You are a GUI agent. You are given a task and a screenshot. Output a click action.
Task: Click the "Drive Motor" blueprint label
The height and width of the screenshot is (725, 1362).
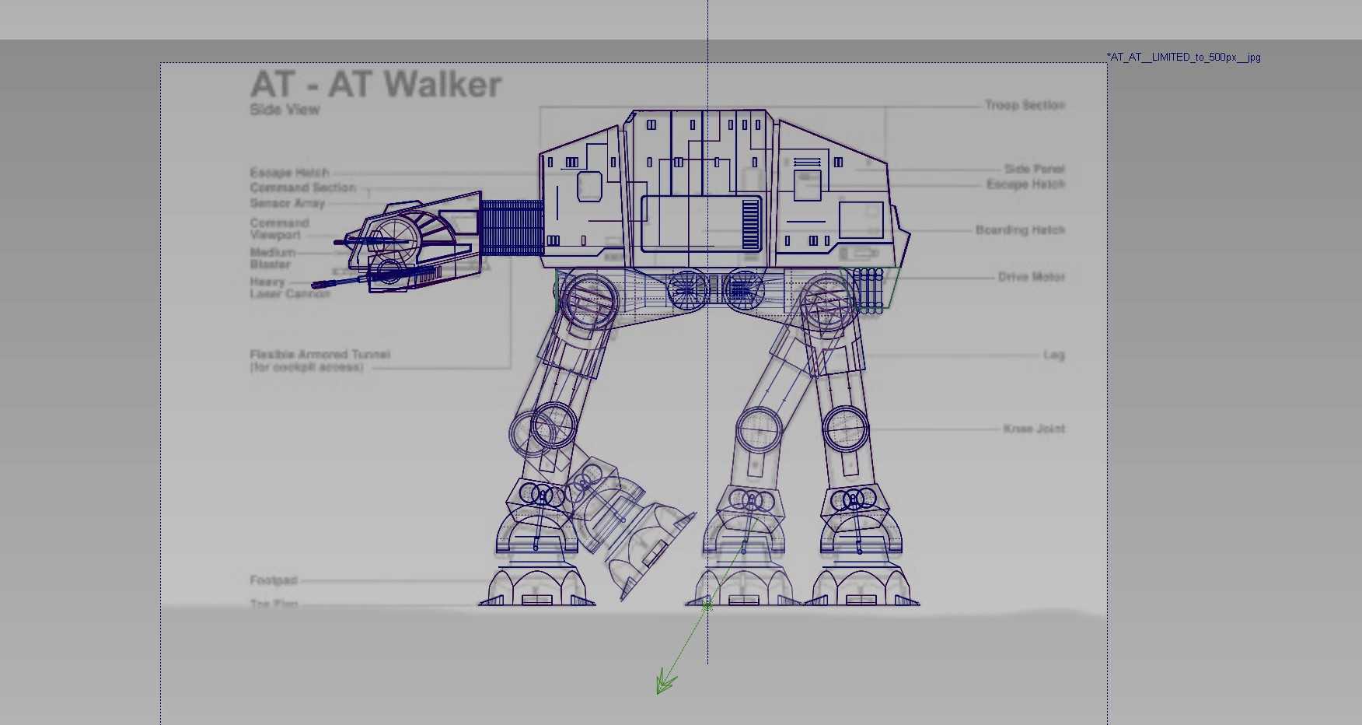click(1032, 277)
